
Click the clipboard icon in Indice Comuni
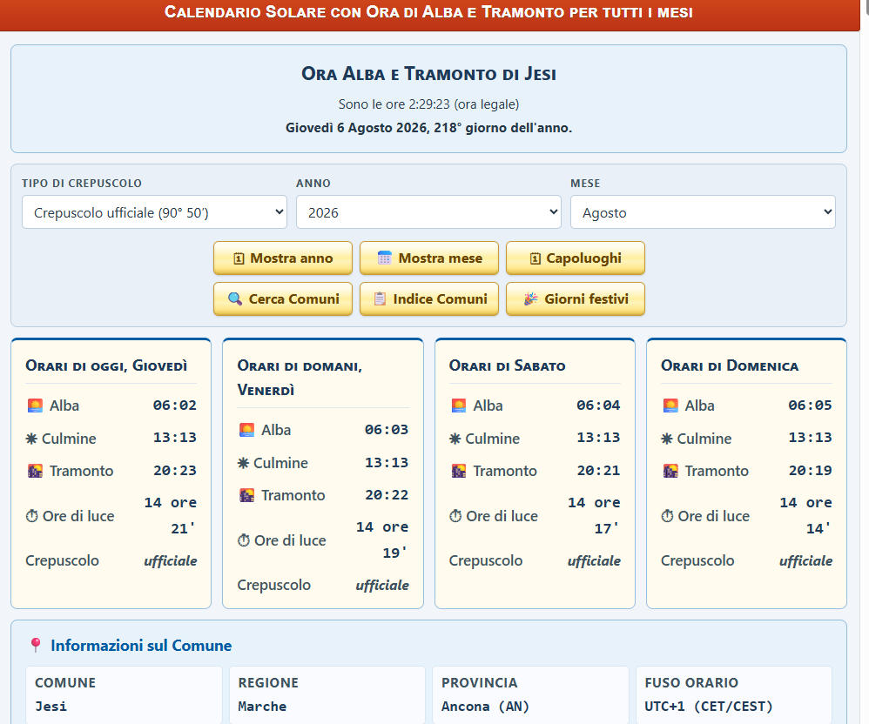pyautogui.click(x=380, y=299)
